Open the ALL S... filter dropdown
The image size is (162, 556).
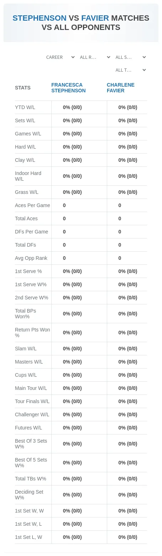tap(131, 57)
